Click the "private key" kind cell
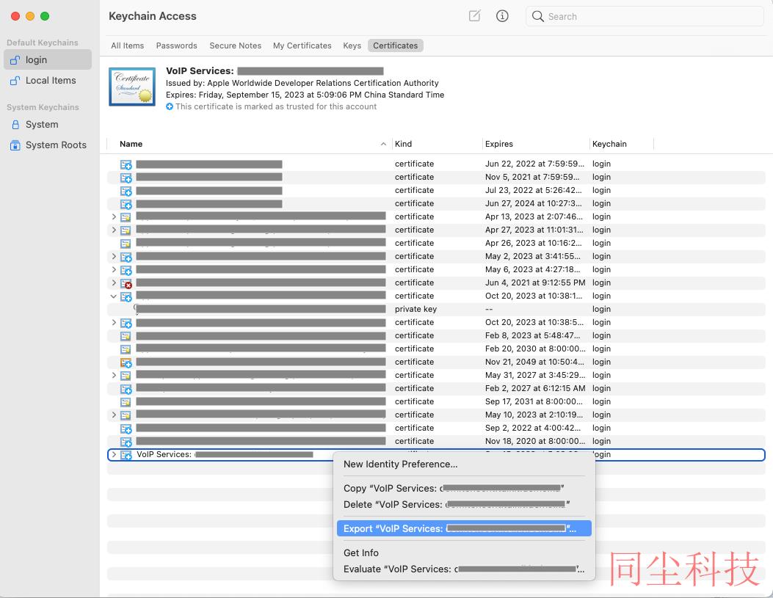The width and height of the screenshot is (773, 598). (415, 310)
